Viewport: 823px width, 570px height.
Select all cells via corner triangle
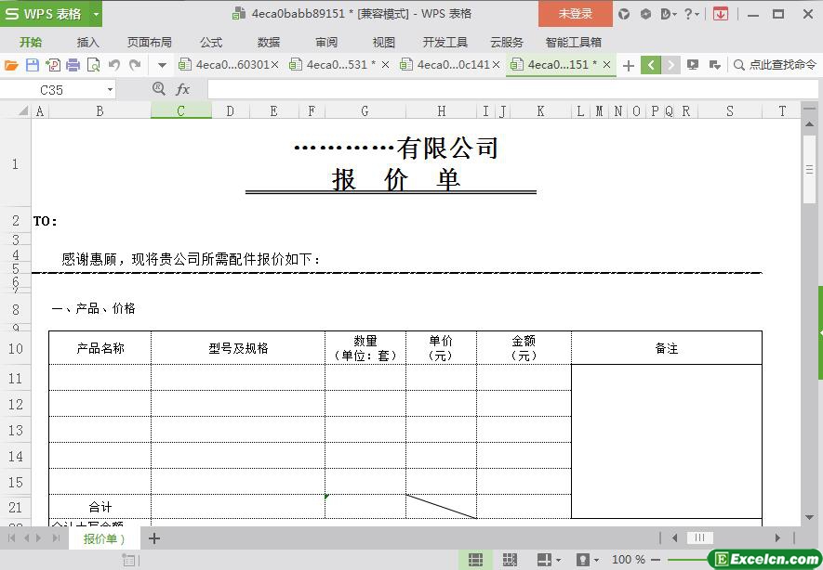tap(23, 110)
